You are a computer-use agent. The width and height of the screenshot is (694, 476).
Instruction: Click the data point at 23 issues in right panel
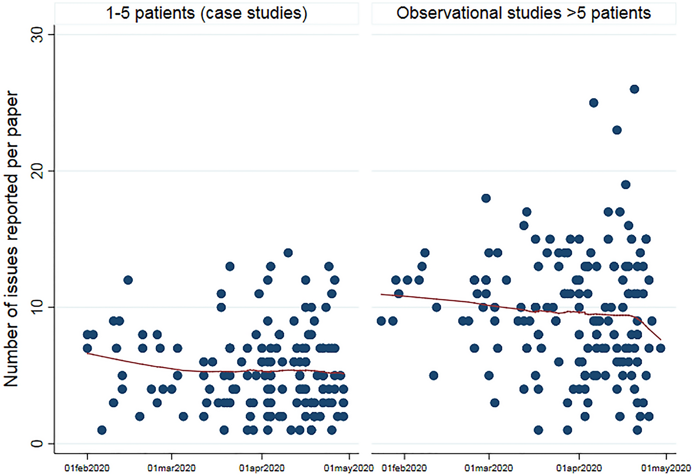[x=617, y=130]
